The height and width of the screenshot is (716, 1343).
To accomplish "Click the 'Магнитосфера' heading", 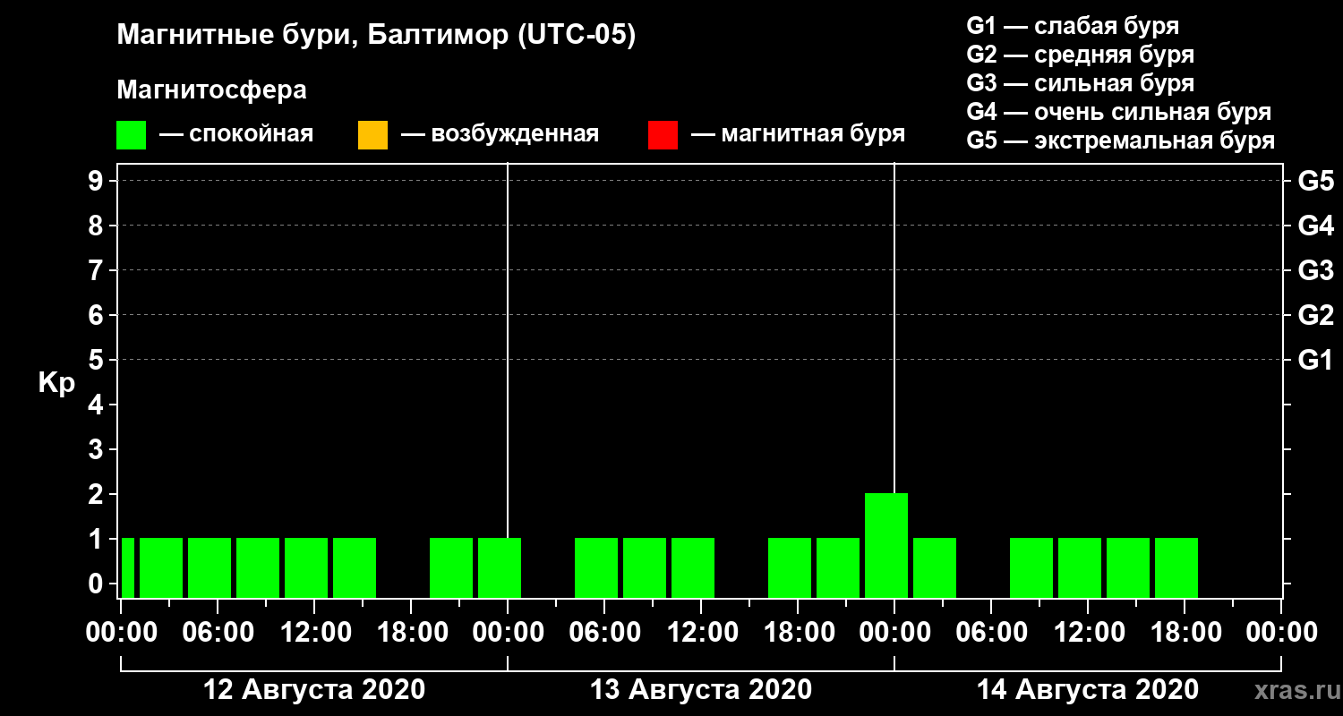I will point(211,90).
